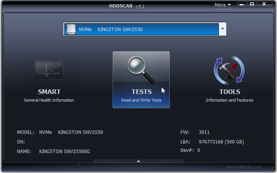Click the model value NVMe KINGSTON SNV2S50
Viewport: 277px width, 173px height.
(x=71, y=132)
